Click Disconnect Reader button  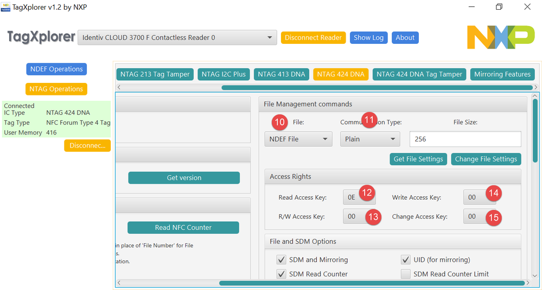(x=313, y=37)
